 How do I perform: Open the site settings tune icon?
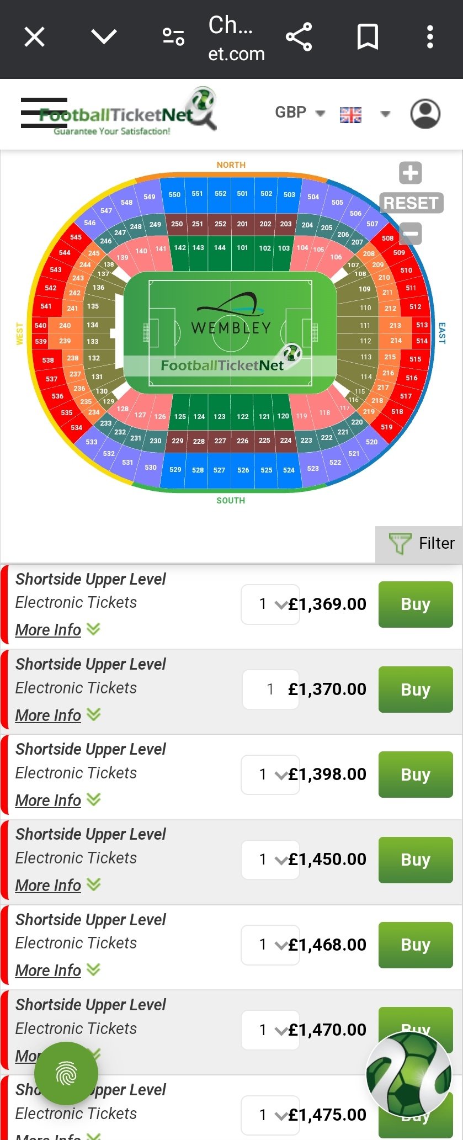click(173, 38)
